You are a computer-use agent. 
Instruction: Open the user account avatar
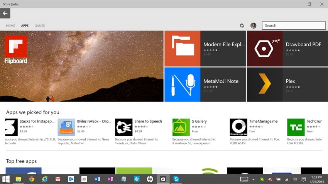pyautogui.click(x=253, y=25)
